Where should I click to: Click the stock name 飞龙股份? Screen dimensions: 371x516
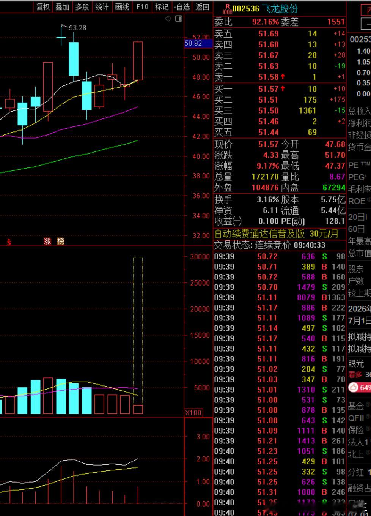tap(280, 9)
